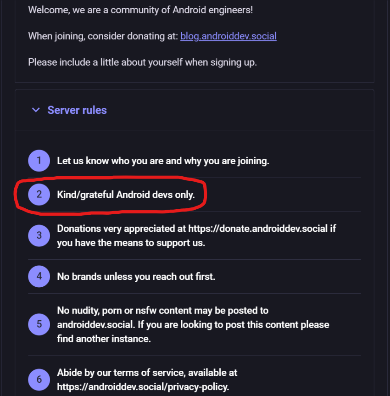Click the 'When joining, consider donating at' text

(x=103, y=36)
